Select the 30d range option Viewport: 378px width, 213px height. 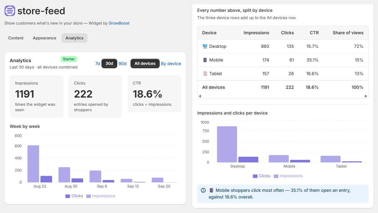tap(109, 64)
